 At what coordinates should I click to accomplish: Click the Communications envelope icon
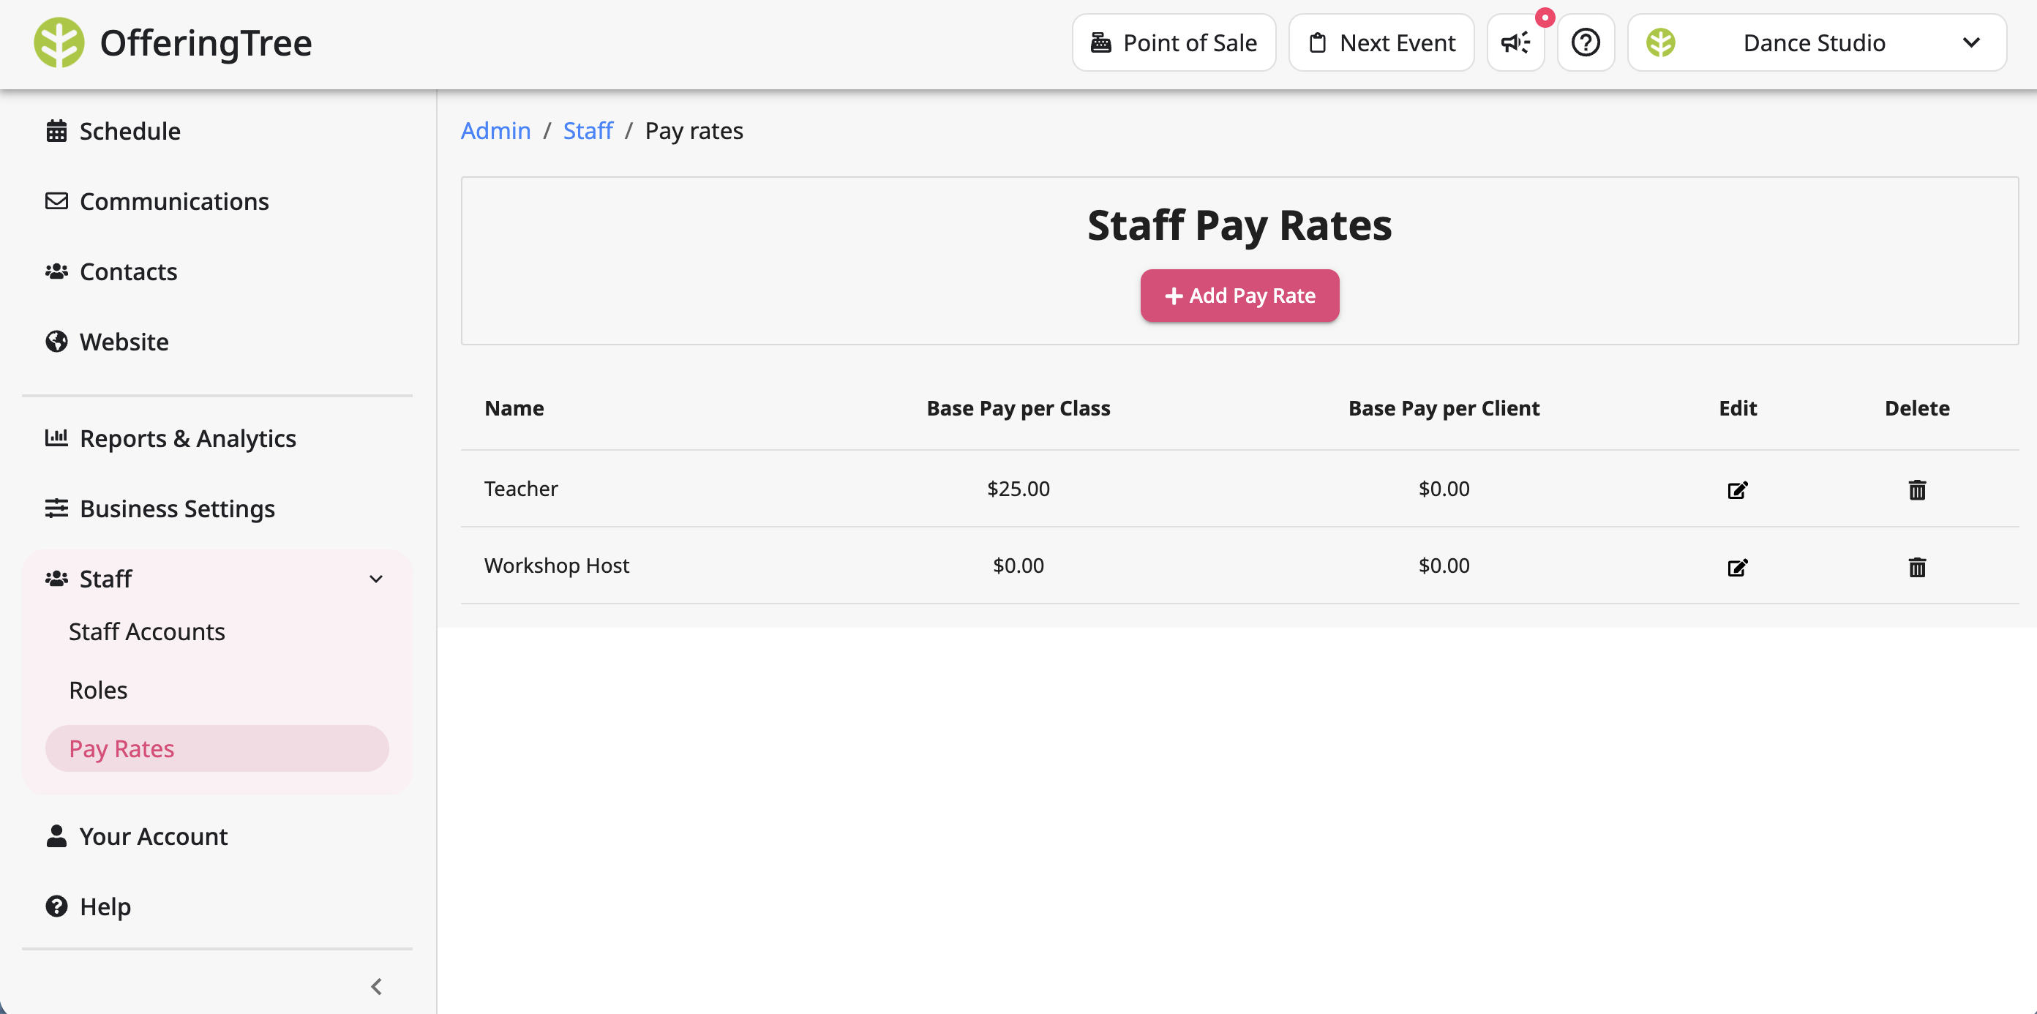pyautogui.click(x=56, y=202)
